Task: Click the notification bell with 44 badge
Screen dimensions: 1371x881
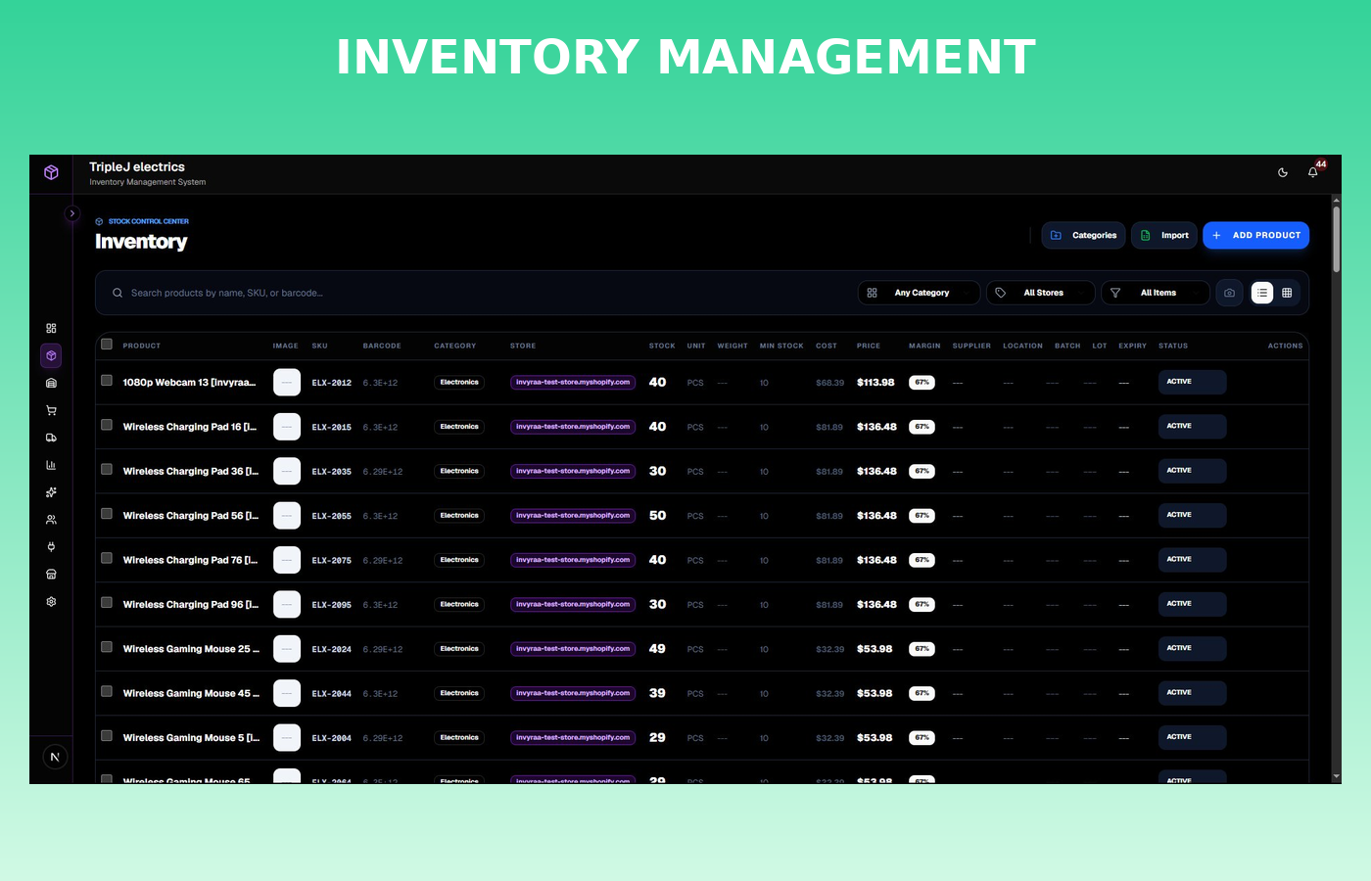Action: click(1313, 172)
